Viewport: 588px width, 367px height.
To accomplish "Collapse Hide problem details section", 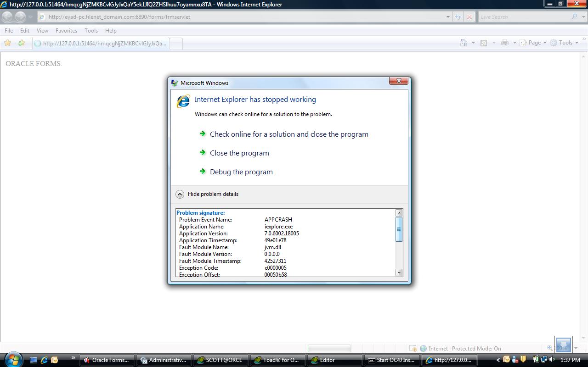I will (180, 194).
